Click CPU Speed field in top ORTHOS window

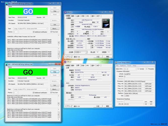coord(32,23)
